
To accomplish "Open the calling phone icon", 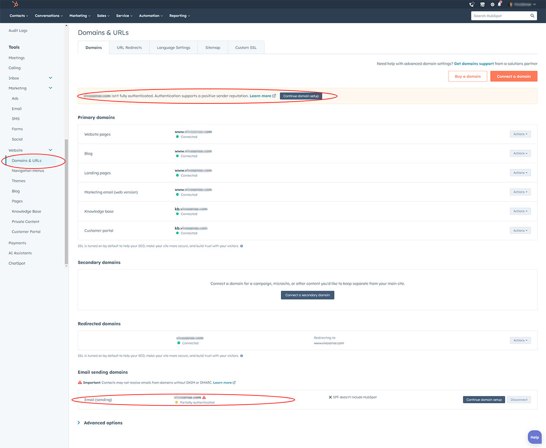I will (x=472, y=4).
